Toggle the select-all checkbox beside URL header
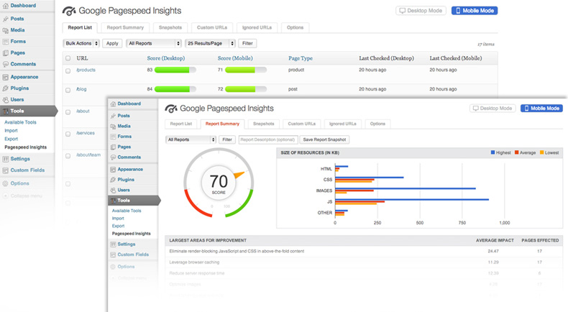The height and width of the screenshot is (312, 568). 68,58
